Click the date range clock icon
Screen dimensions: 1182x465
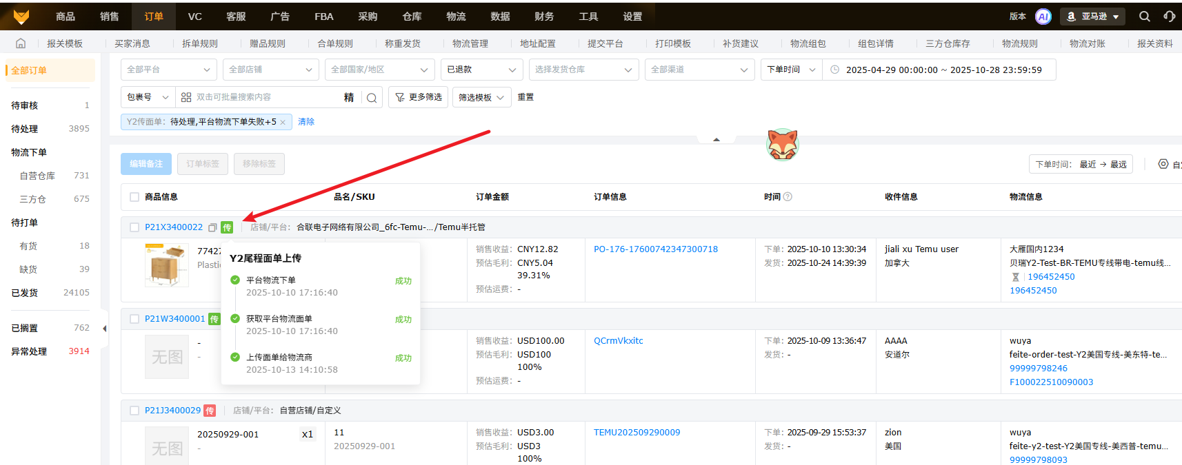[x=834, y=70]
